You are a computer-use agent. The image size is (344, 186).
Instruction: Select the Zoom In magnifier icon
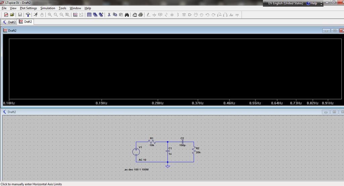(x=50, y=15)
